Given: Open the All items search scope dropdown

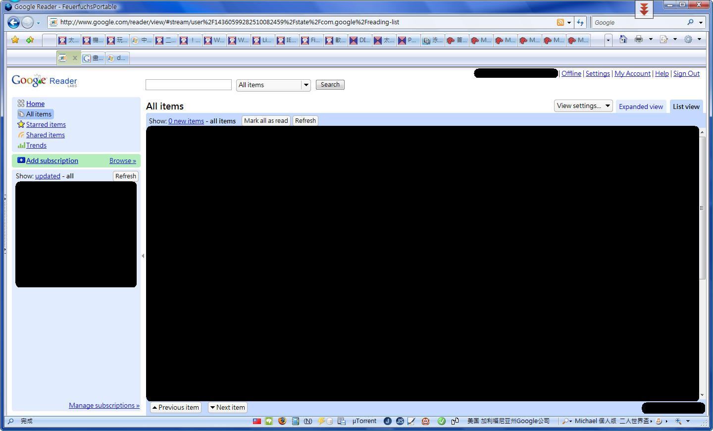Looking at the screenshot, I should pyautogui.click(x=273, y=85).
